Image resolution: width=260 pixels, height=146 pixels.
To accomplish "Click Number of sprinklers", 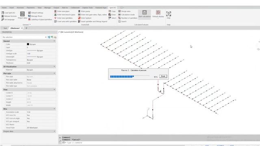I will coord(128,18).
